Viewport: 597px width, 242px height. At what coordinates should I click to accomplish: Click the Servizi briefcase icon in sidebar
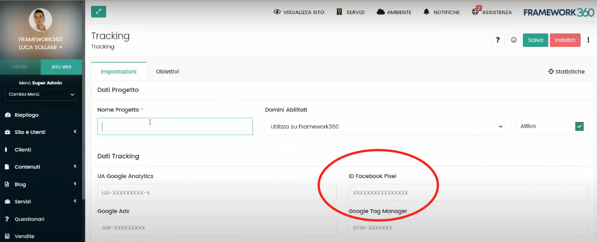click(x=7, y=202)
